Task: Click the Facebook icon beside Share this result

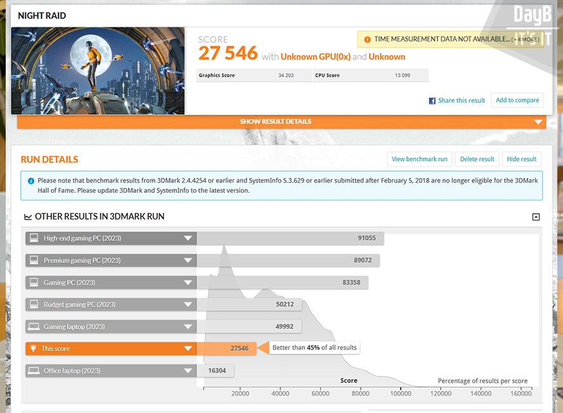Action: [432, 101]
